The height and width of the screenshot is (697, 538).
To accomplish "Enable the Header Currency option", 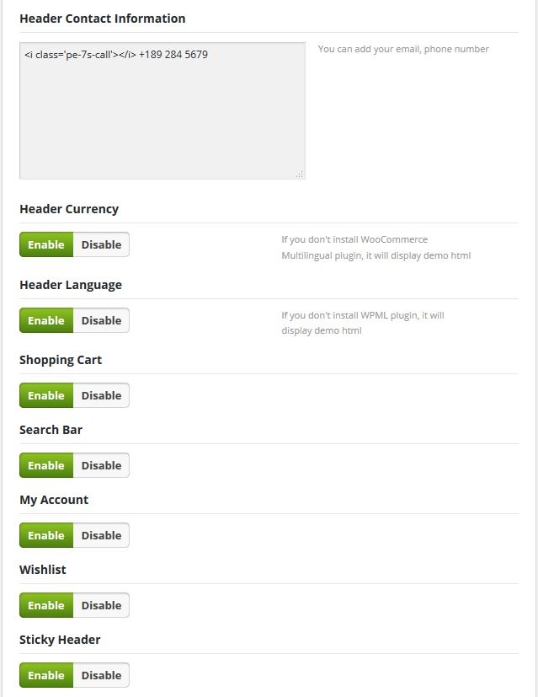I will click(46, 244).
